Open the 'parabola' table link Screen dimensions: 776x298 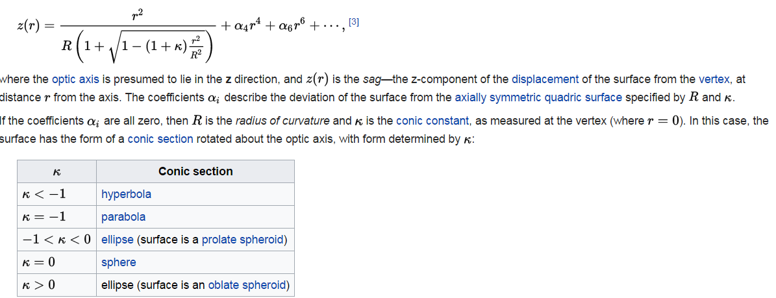click(123, 217)
